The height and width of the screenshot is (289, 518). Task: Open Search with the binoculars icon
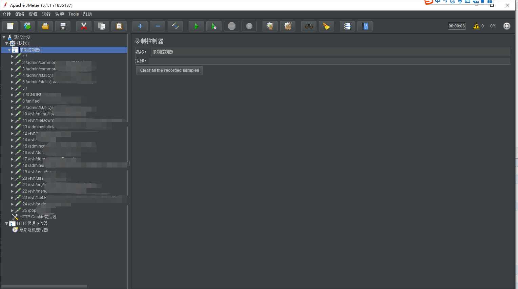(309, 26)
